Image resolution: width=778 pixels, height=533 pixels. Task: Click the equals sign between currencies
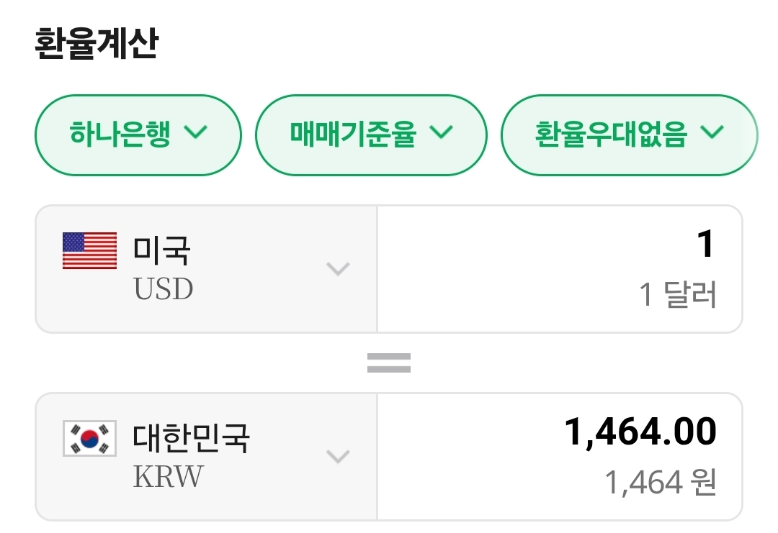pyautogui.click(x=389, y=363)
